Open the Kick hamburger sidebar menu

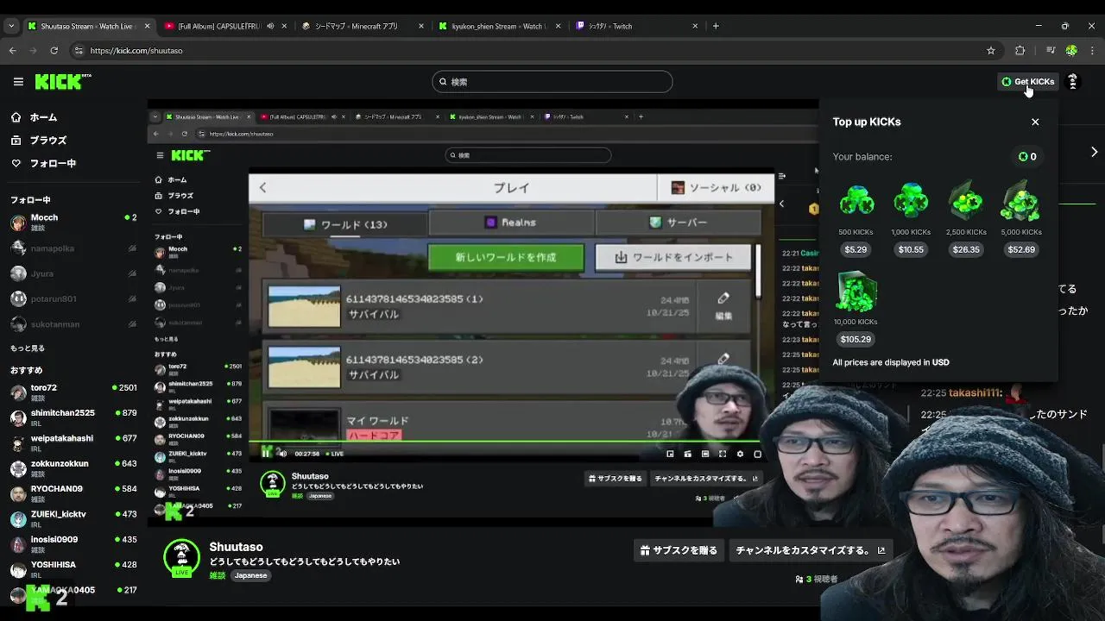[x=18, y=82]
